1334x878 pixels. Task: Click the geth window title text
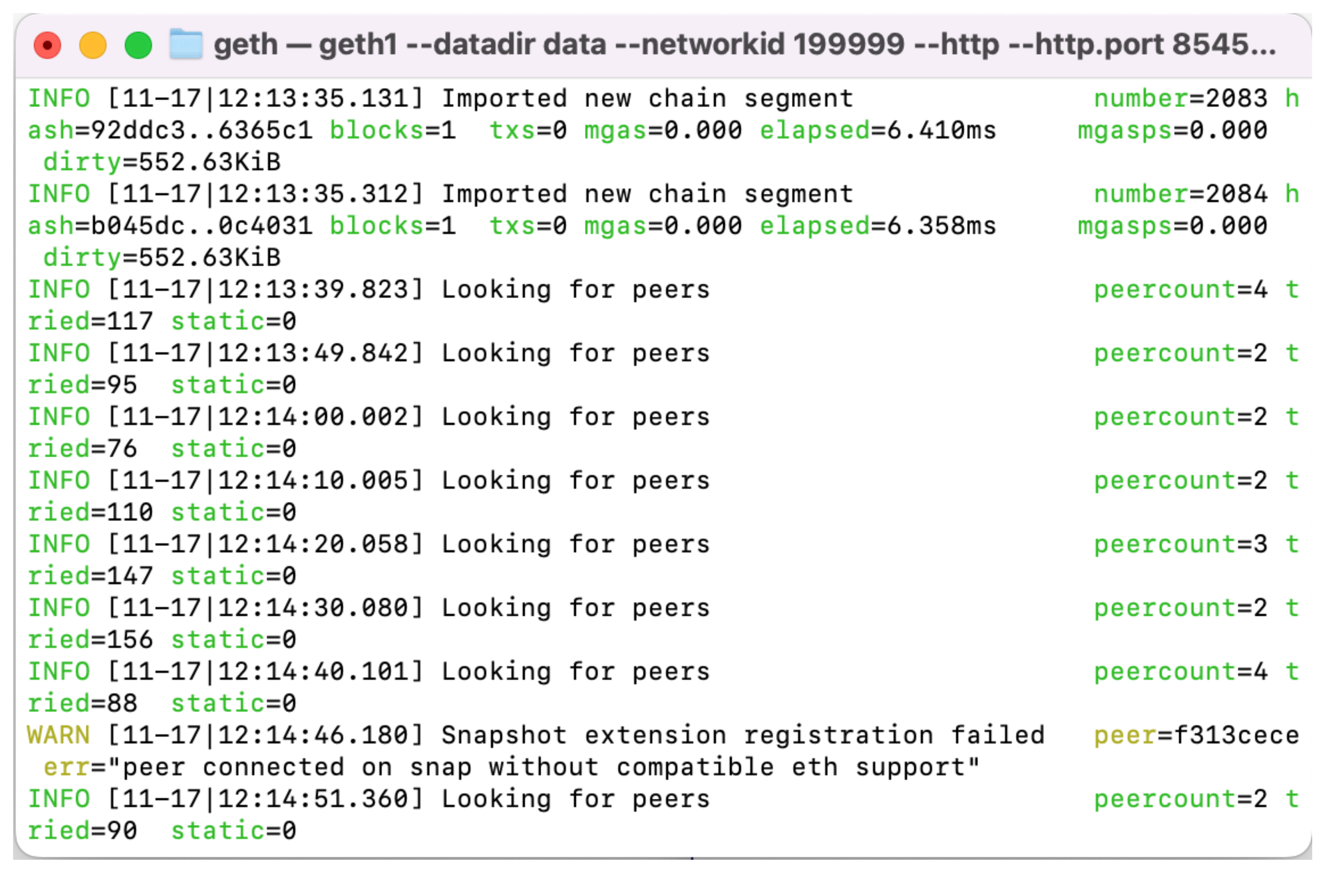745,45
